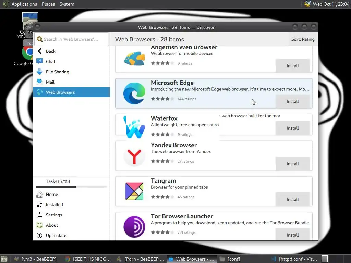
Task: Click the Settings sliders icon
Action: click(39, 215)
